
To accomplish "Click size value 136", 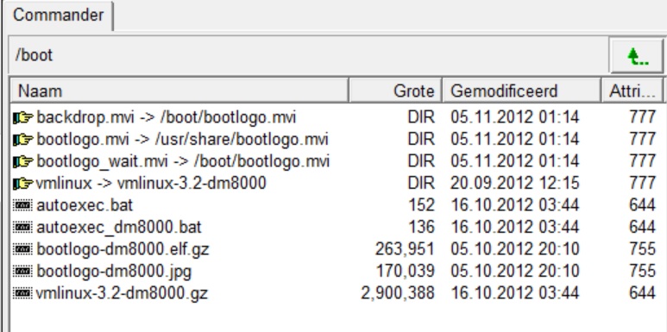I will pos(422,228).
